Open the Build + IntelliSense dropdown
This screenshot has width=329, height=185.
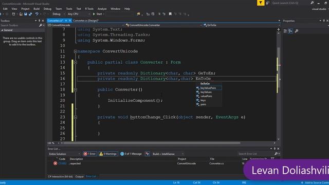tap(168, 154)
